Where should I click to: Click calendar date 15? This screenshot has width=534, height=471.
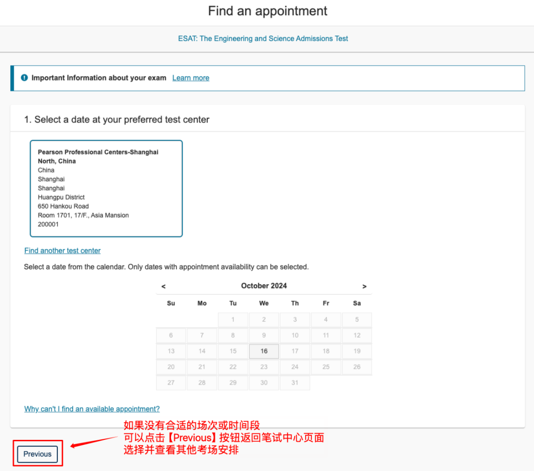(233, 351)
